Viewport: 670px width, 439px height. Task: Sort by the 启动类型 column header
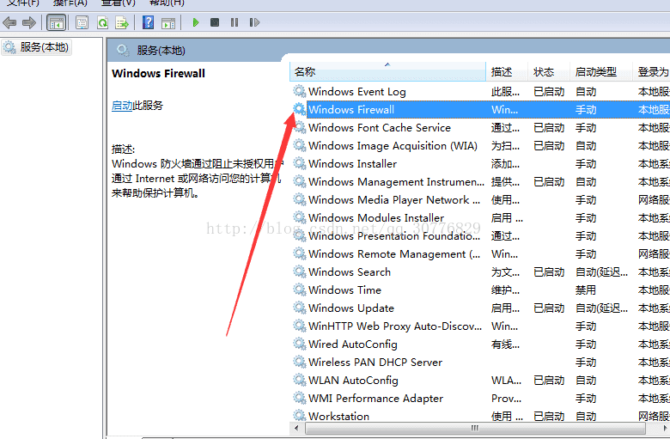click(600, 71)
